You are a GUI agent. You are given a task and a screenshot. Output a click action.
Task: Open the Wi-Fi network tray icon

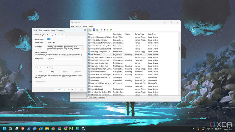click(208, 129)
